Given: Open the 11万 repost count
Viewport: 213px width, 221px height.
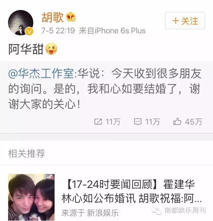Looking at the screenshot, I should tap(113, 122).
